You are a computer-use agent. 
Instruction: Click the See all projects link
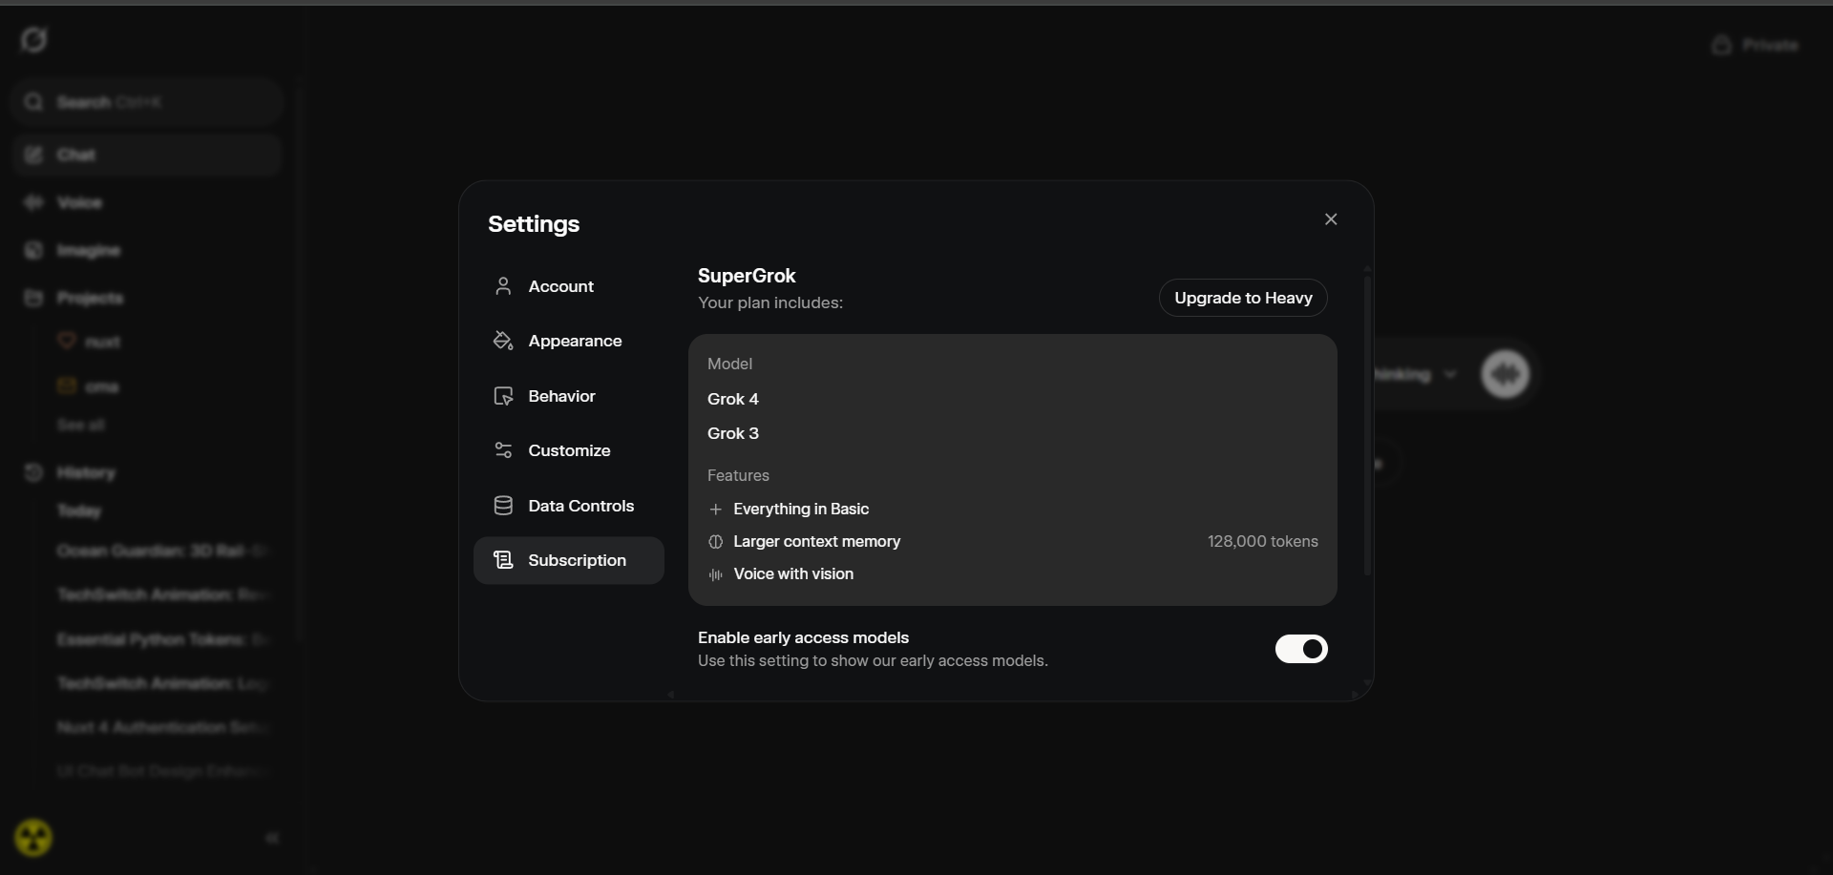point(81,425)
